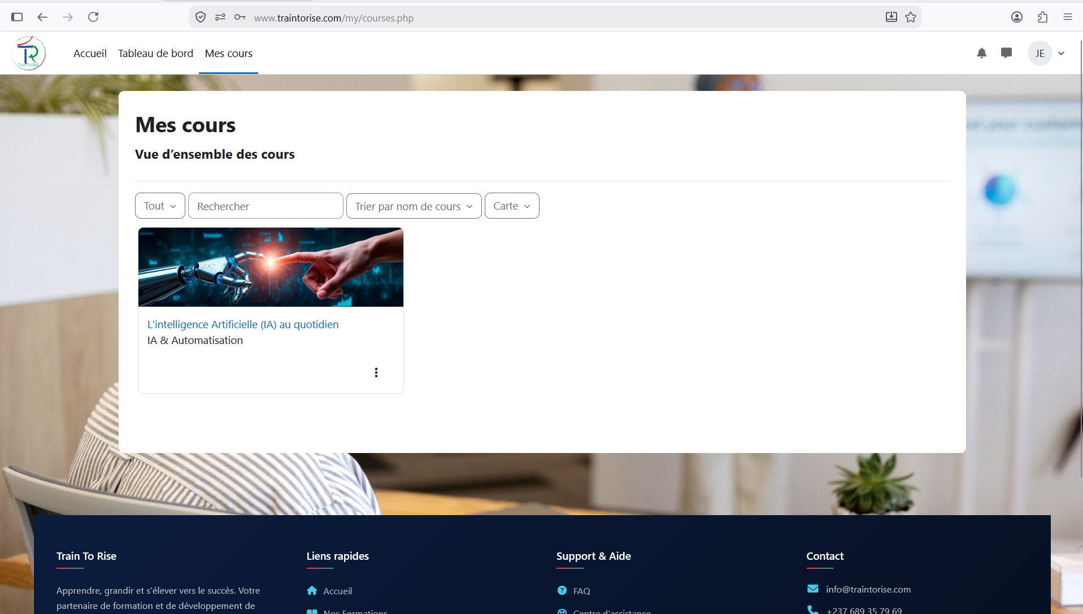The width and height of the screenshot is (1083, 614).
Task: Click the envelope icon beside the email
Action: pos(813,589)
